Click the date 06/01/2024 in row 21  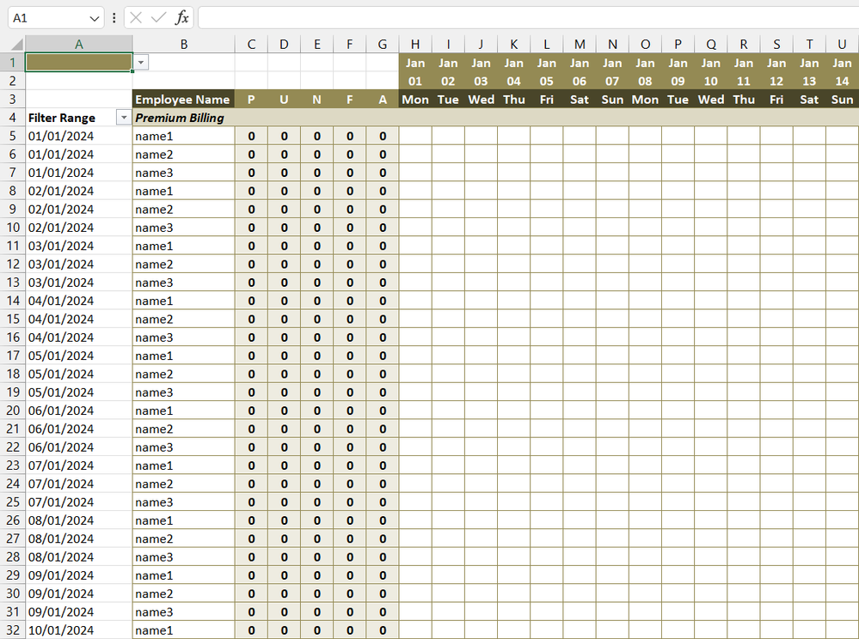[79, 429]
